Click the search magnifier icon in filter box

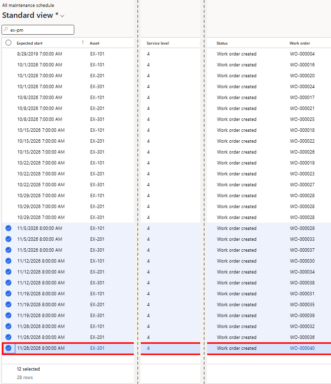[x=6, y=30]
